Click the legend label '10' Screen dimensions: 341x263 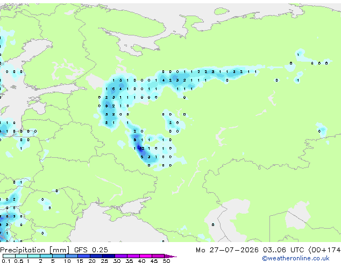coord(67,261)
